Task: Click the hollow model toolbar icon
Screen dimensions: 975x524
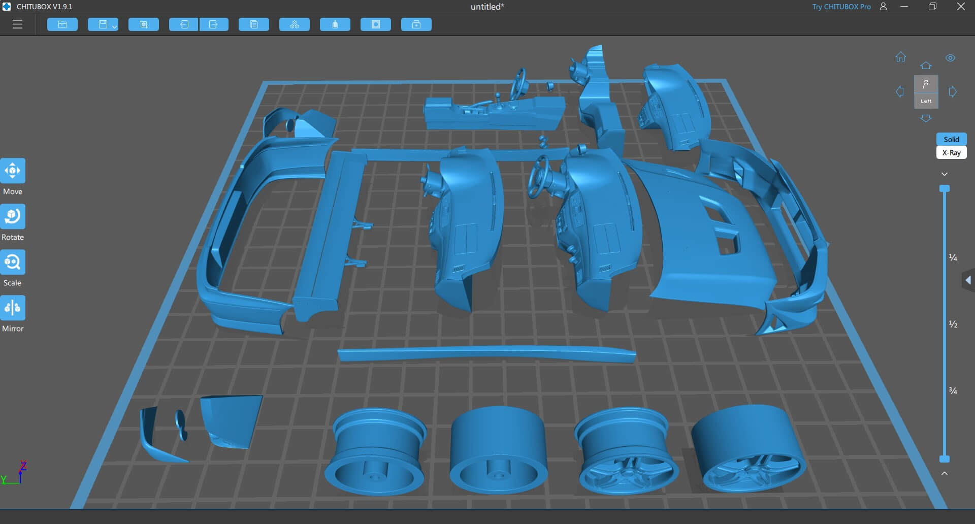Action: pyautogui.click(x=335, y=24)
